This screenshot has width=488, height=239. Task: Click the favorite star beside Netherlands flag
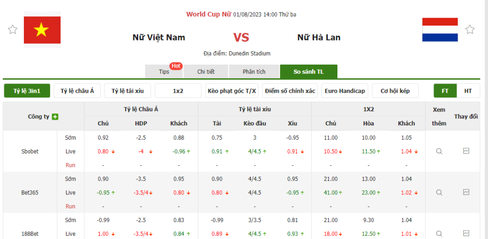[470, 30]
